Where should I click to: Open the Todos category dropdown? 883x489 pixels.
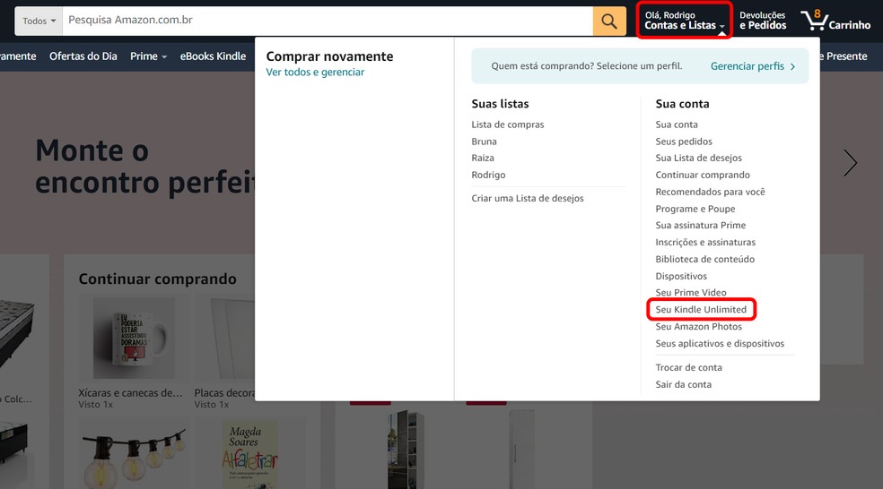(39, 21)
